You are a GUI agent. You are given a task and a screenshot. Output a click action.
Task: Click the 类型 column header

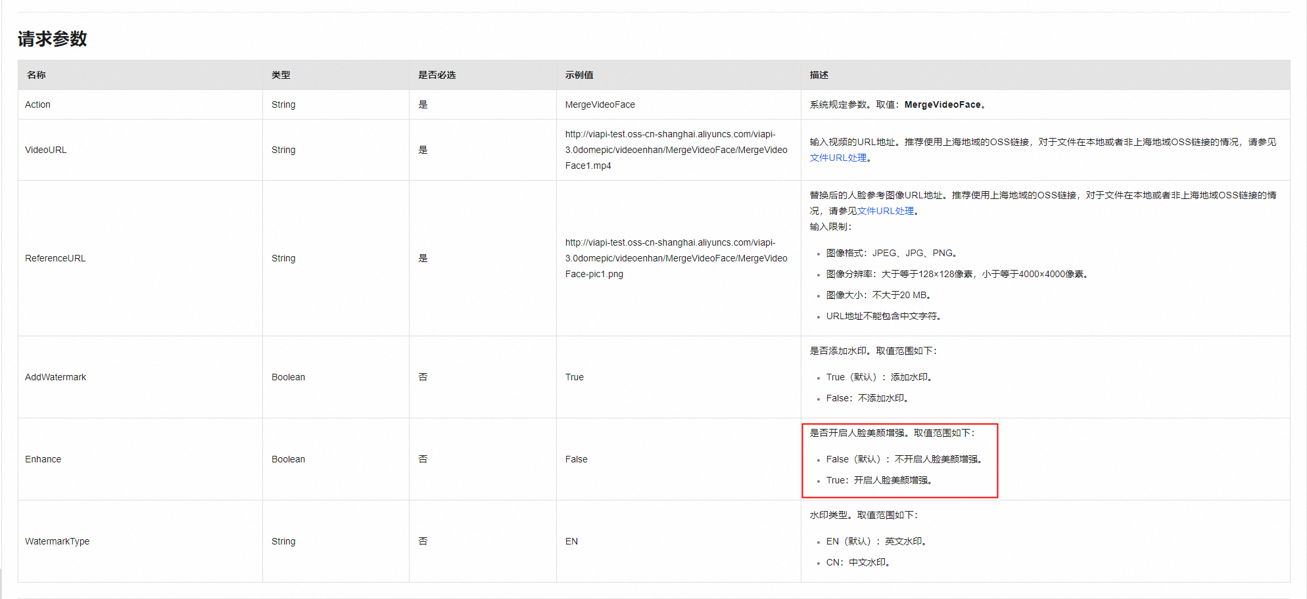[x=281, y=75]
